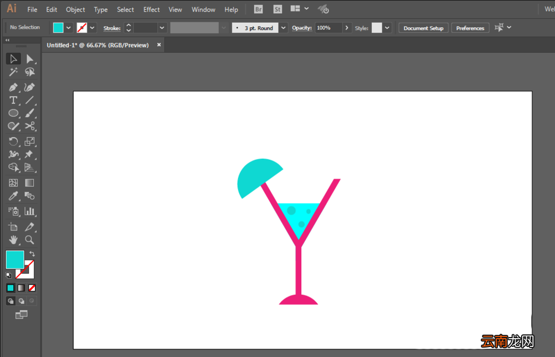Click the Preferences button

tap(470, 28)
